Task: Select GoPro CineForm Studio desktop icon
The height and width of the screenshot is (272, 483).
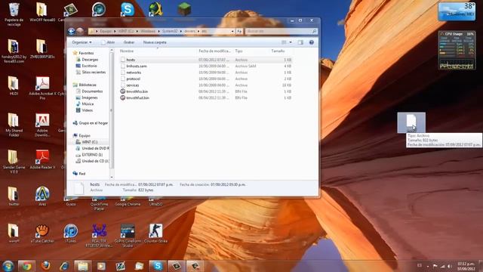Action: coord(128,236)
